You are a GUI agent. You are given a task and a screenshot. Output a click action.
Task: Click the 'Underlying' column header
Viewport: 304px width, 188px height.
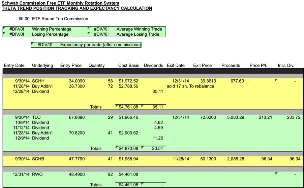click(42, 65)
